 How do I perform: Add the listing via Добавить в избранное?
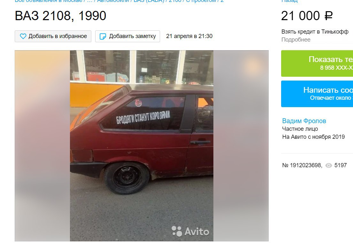point(53,36)
